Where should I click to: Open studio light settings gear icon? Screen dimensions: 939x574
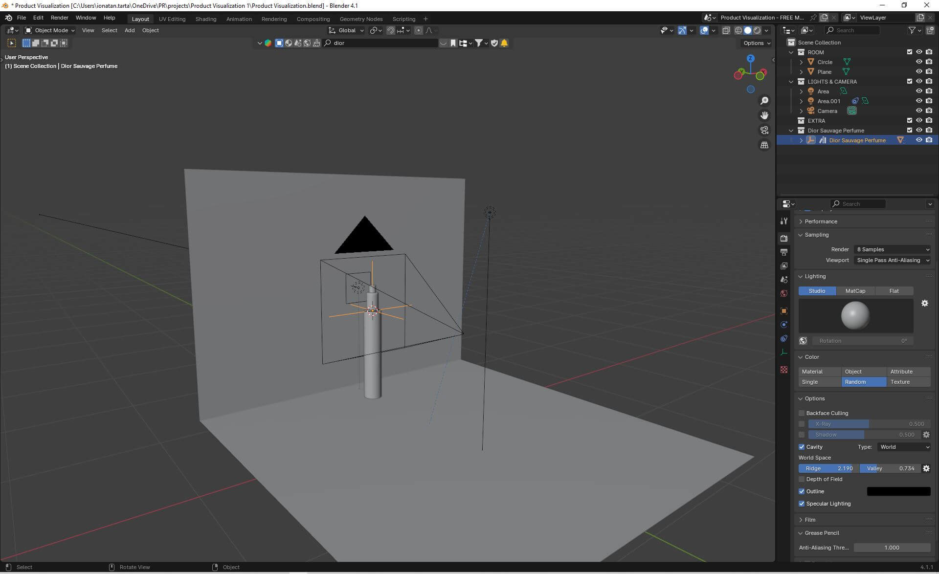pos(924,303)
